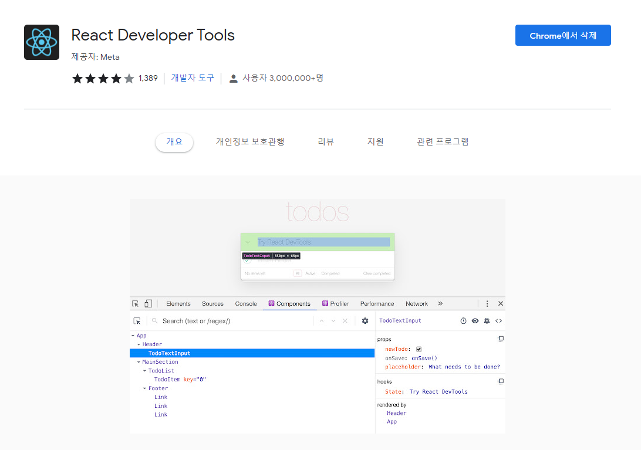Open the DevTools three-dot menu
Screen dimensions: 641x450
(x=487, y=304)
